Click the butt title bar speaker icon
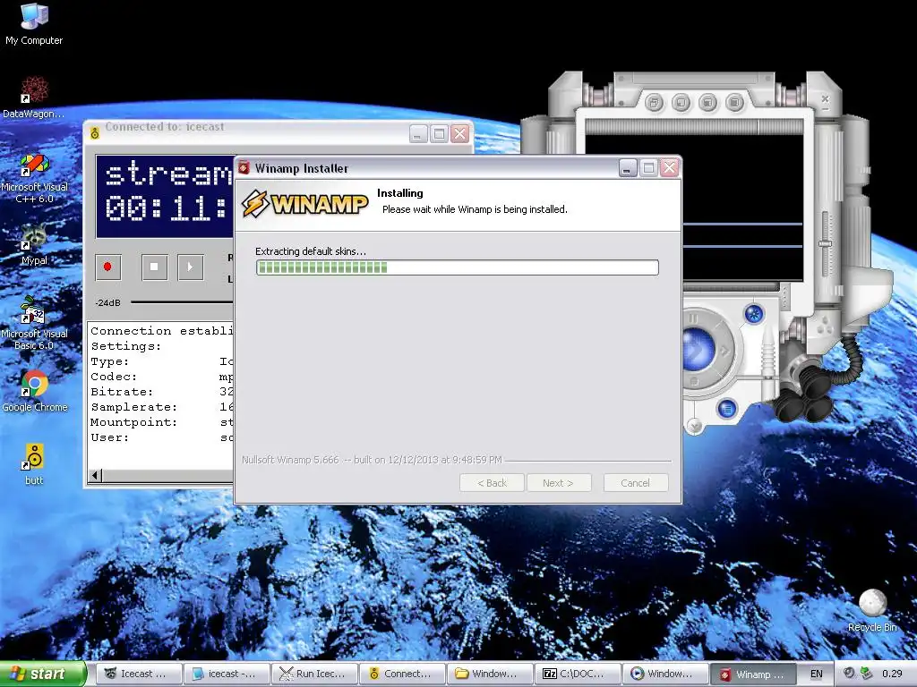The height and width of the screenshot is (687, 917). [x=95, y=134]
